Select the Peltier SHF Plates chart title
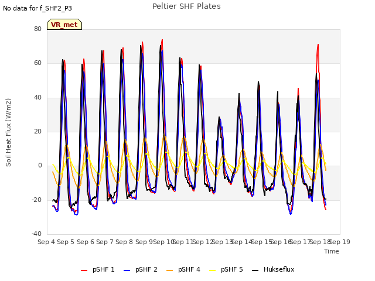 point(186,6)
